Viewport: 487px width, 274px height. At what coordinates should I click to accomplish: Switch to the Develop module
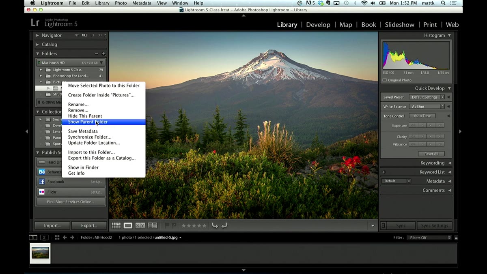tap(318, 25)
